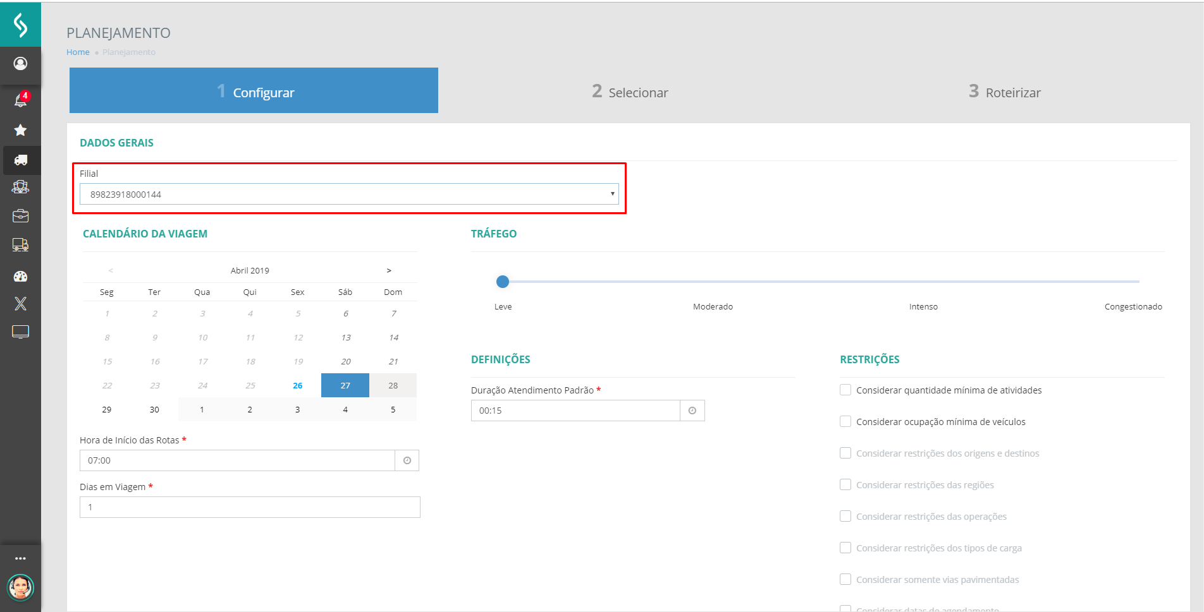Enable Considerar ocupação mínima de veículos

pyautogui.click(x=845, y=421)
